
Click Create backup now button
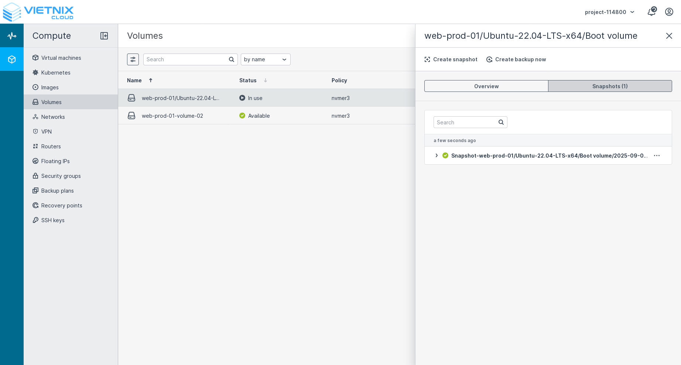coord(516,59)
